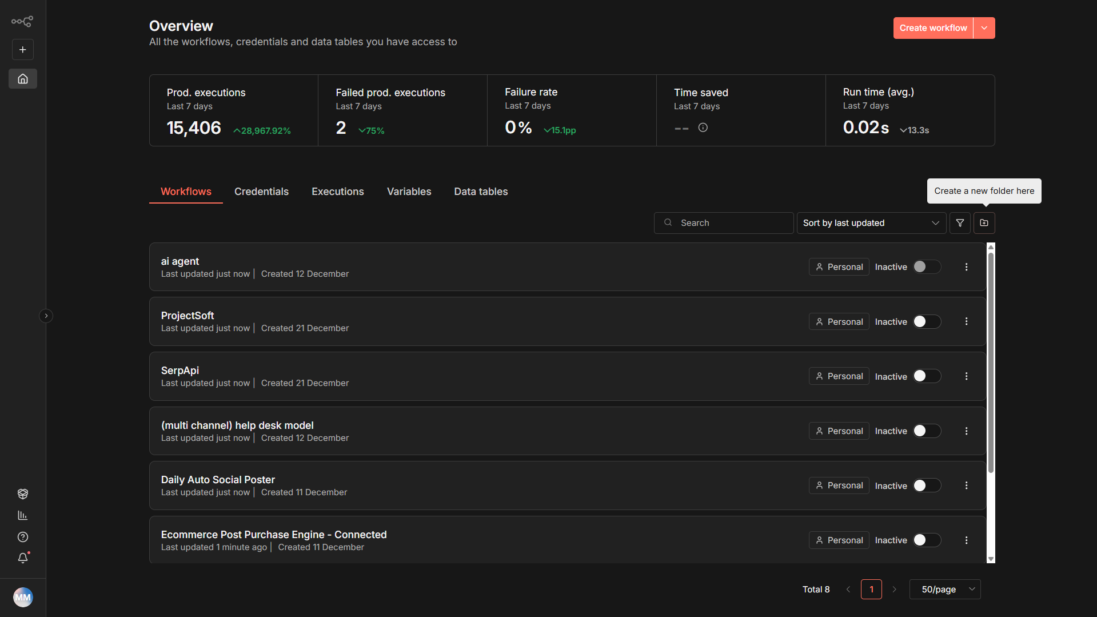Change the 50/page page size dropdown
The height and width of the screenshot is (617, 1097).
pos(944,589)
